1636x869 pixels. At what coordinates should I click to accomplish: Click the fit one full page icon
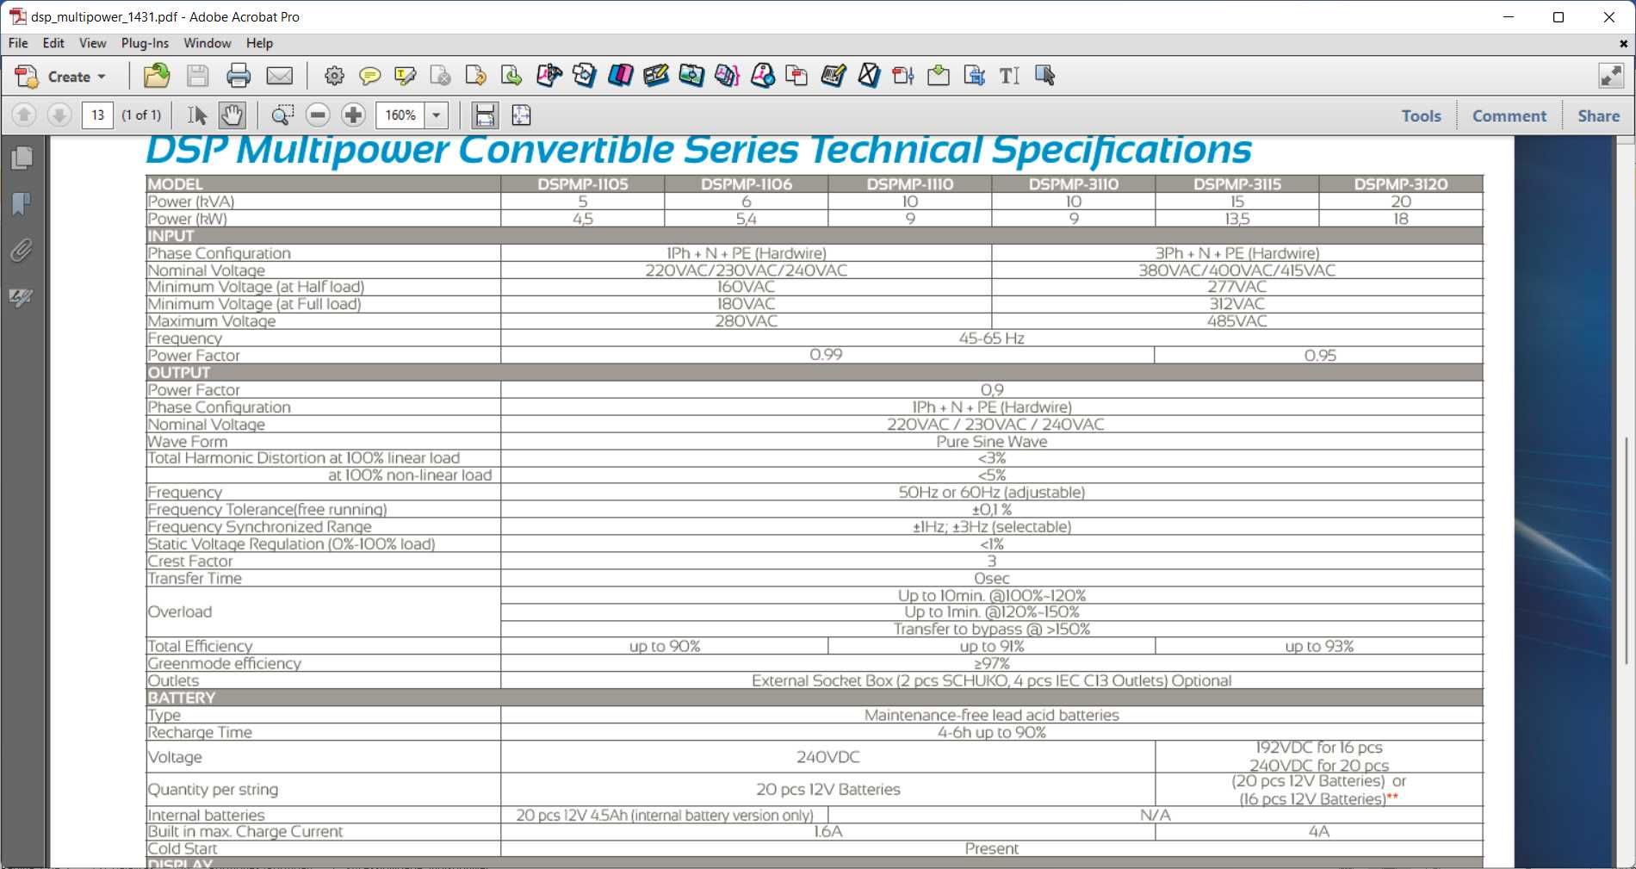click(x=521, y=115)
